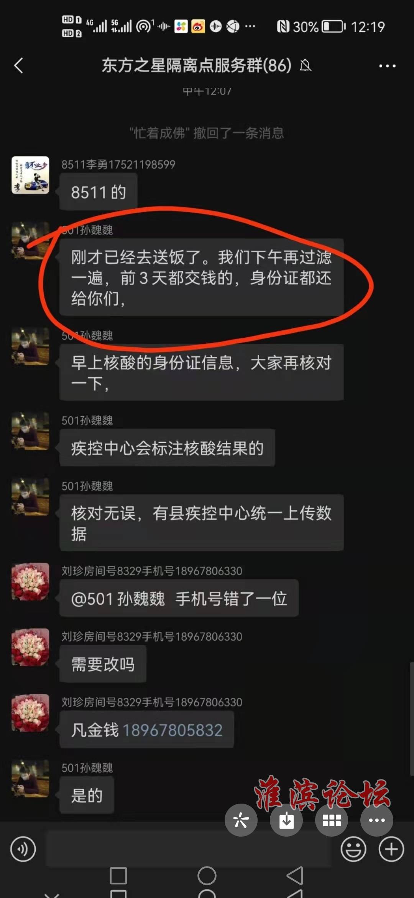Tap the download overlay button
Viewport: 414px width, 898px height.
pyautogui.click(x=286, y=820)
